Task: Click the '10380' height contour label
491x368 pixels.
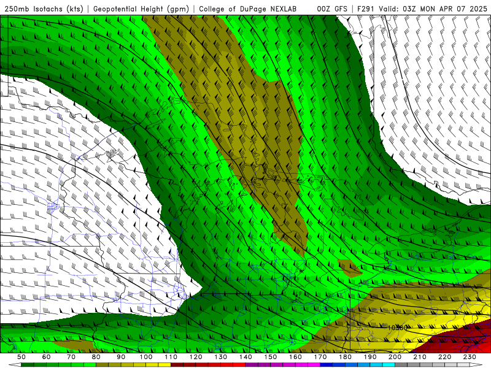Action: 398,328
